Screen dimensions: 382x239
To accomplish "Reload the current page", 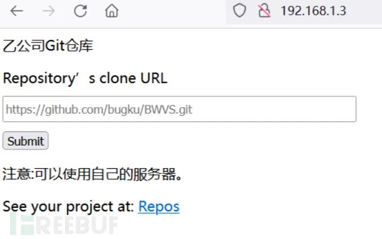I will click(80, 11).
